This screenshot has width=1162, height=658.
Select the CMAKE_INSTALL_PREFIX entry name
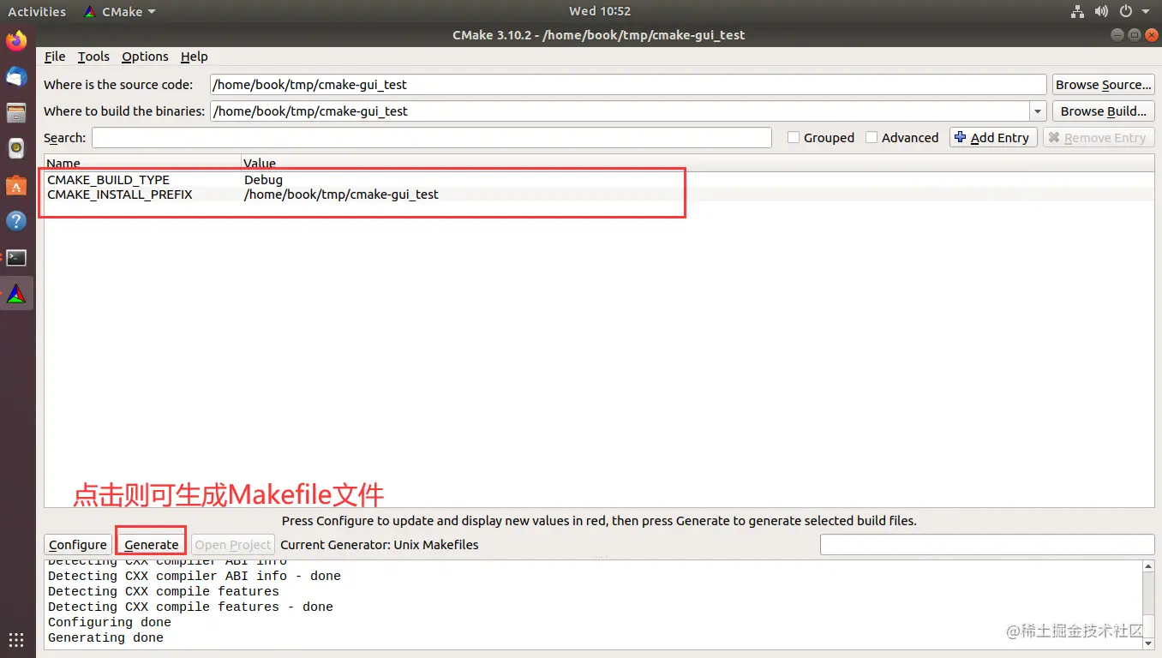click(x=120, y=194)
